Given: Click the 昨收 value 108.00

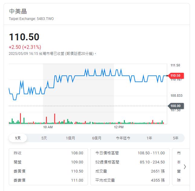Looking at the screenshot, I should (77, 153).
